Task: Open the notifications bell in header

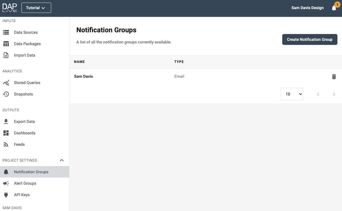Action: click(334, 8)
